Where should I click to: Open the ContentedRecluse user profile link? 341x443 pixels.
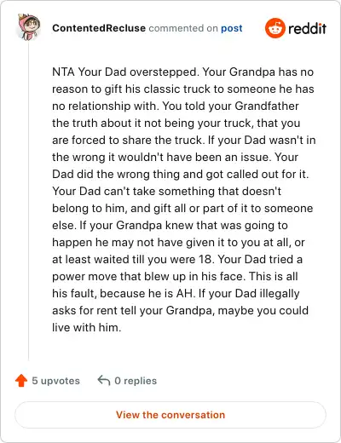[99, 28]
